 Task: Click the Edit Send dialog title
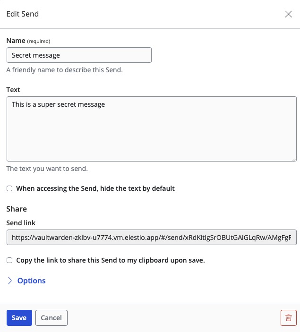tap(23, 14)
